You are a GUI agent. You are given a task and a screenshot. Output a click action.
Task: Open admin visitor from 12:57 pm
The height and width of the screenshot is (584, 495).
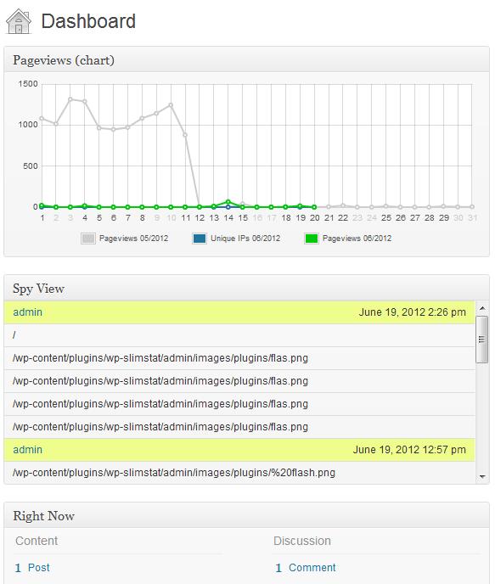27,450
